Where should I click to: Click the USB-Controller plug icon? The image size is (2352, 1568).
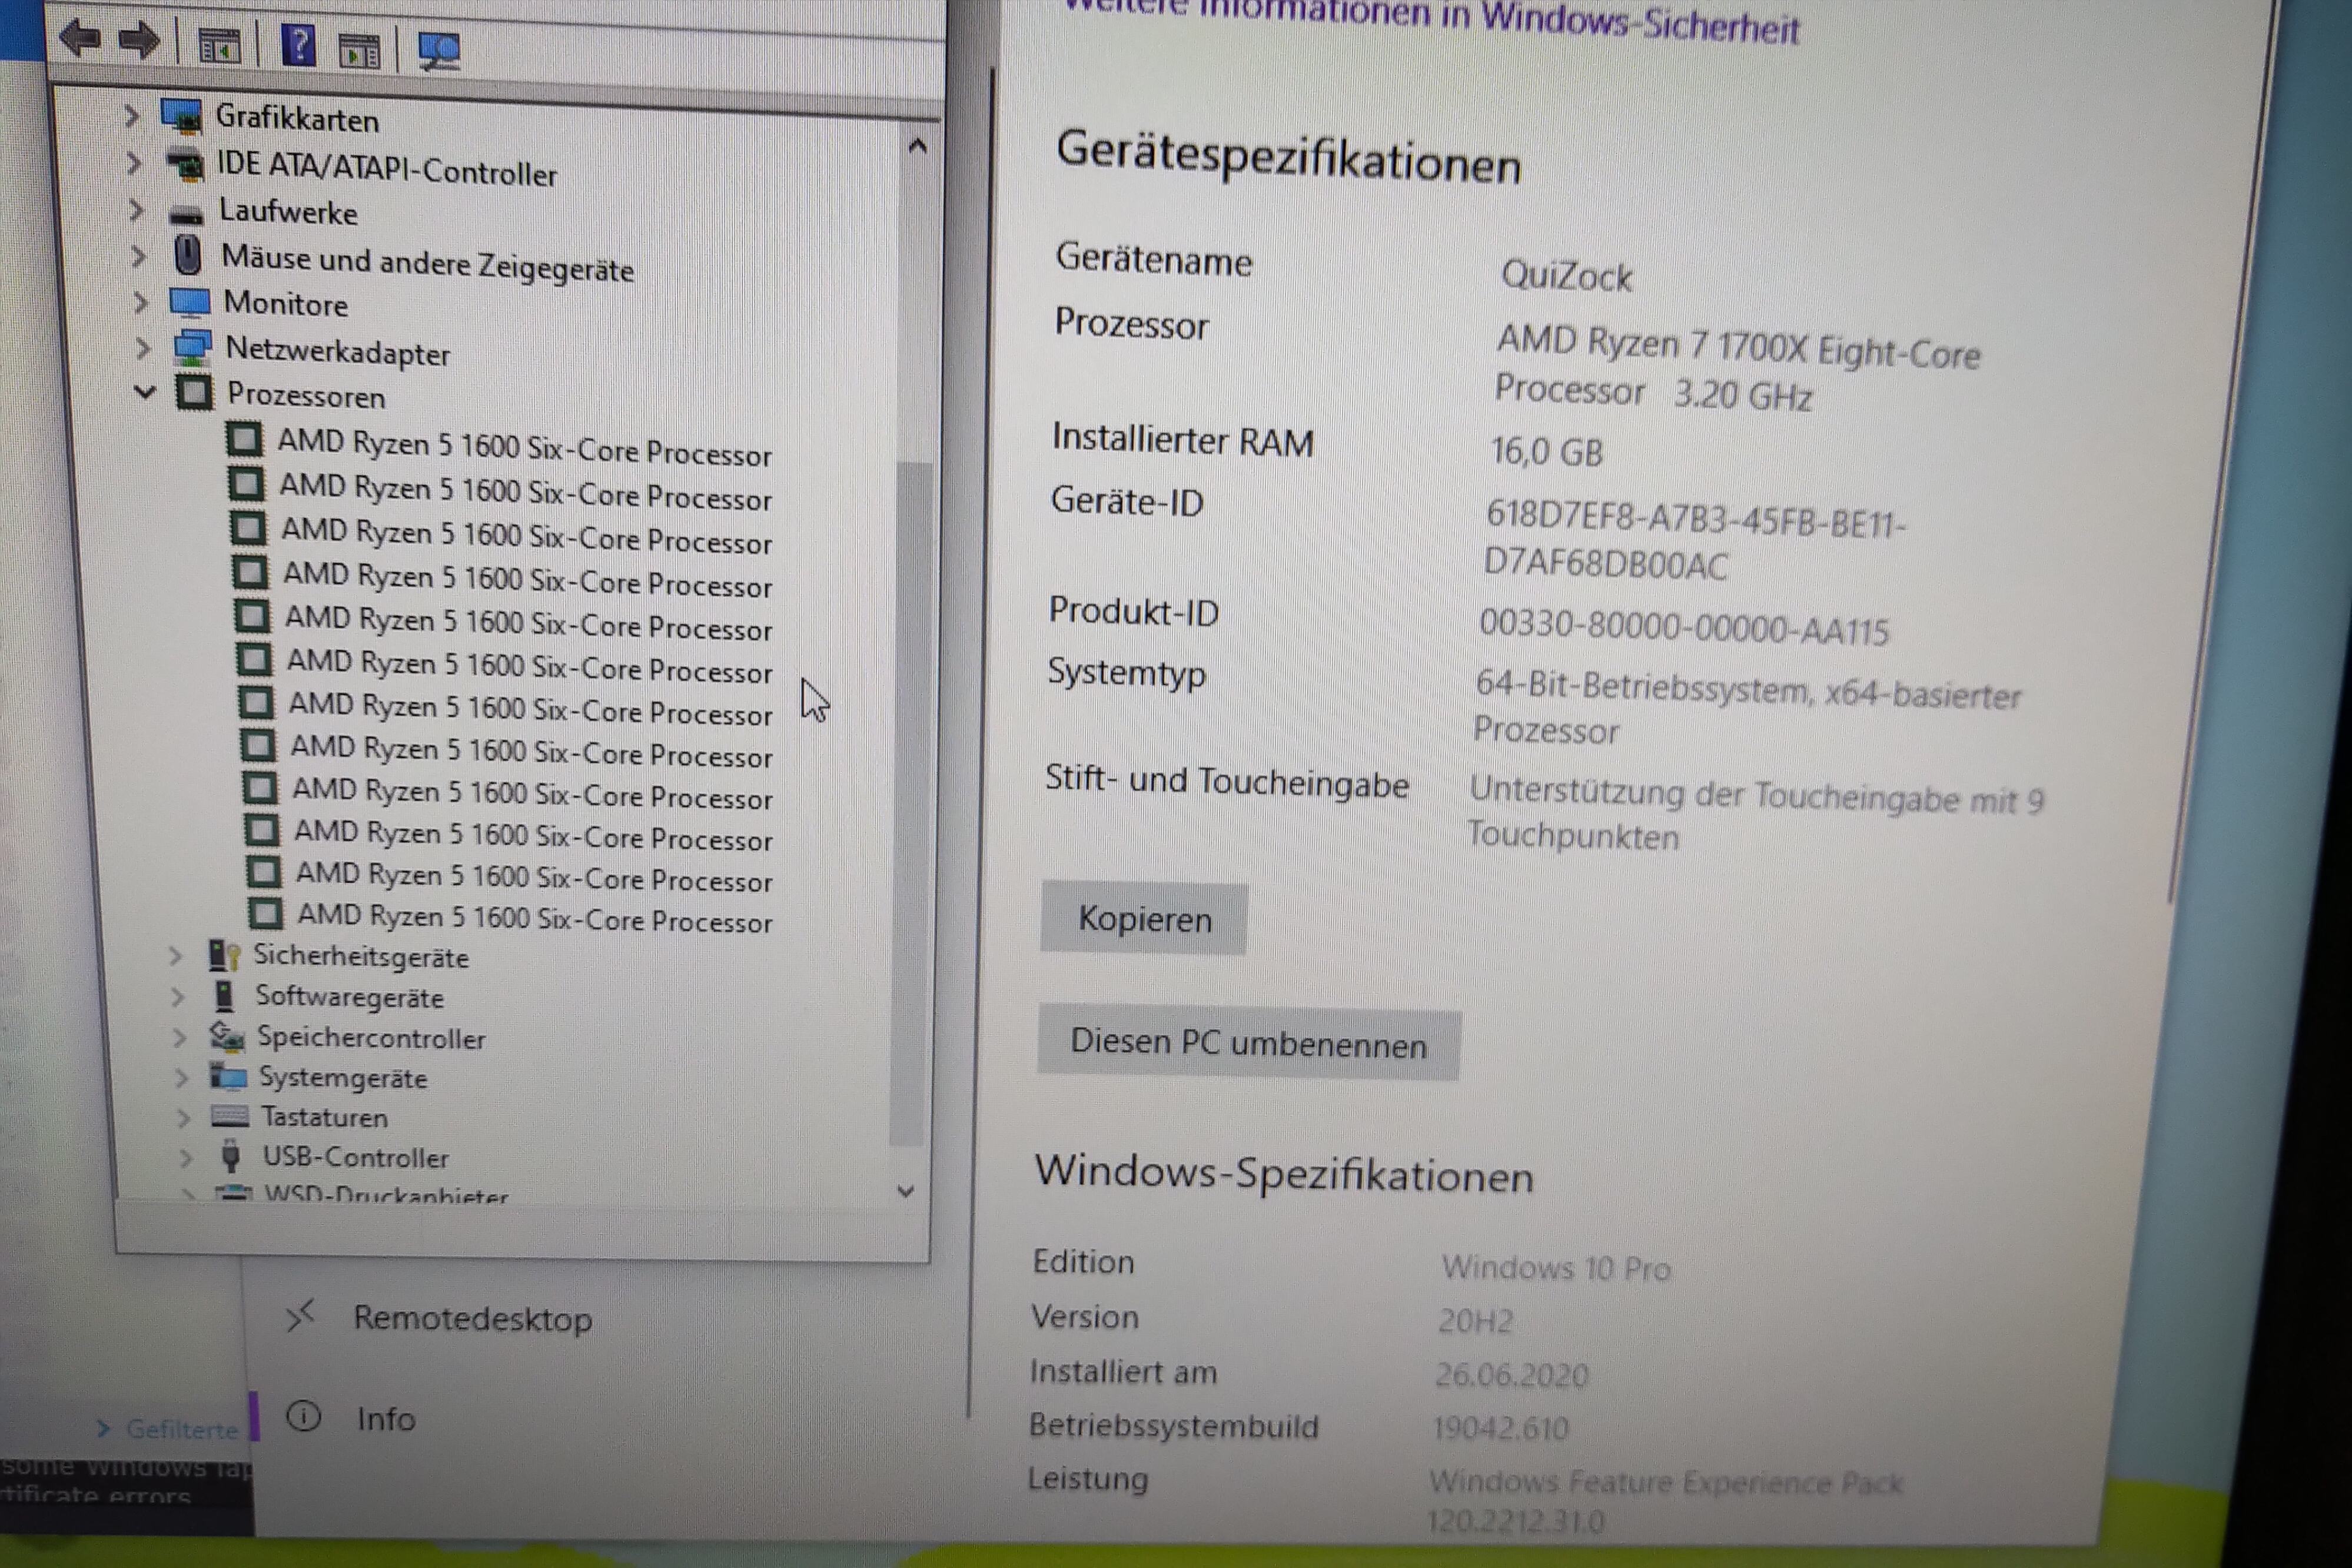point(231,1156)
